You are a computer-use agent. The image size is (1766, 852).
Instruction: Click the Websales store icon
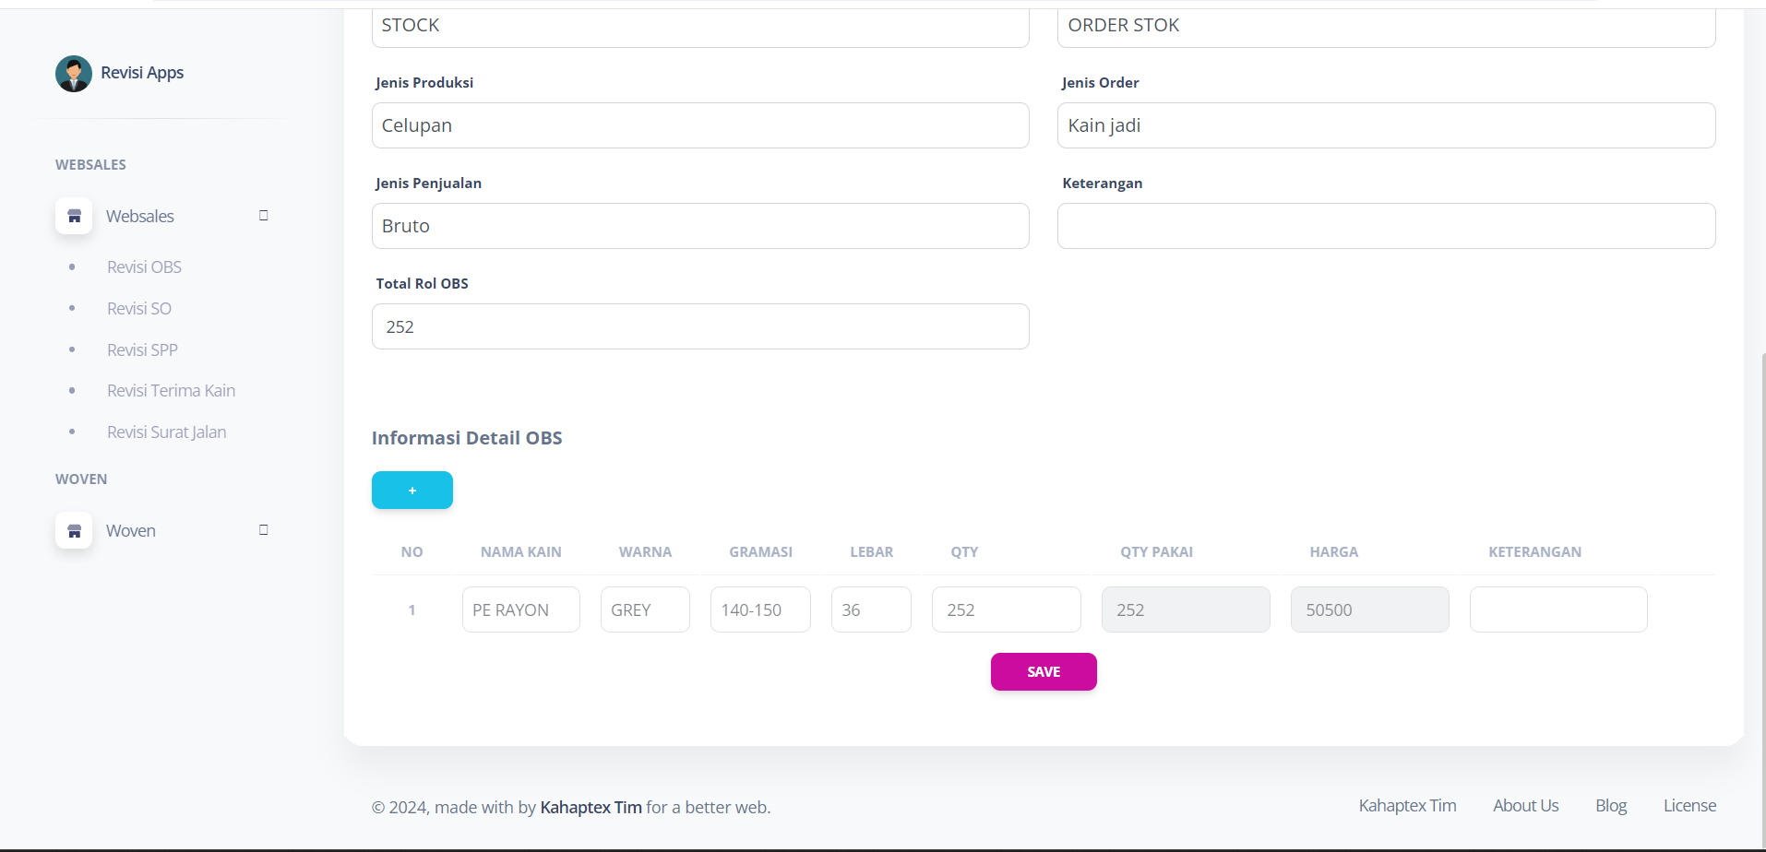[x=74, y=216]
